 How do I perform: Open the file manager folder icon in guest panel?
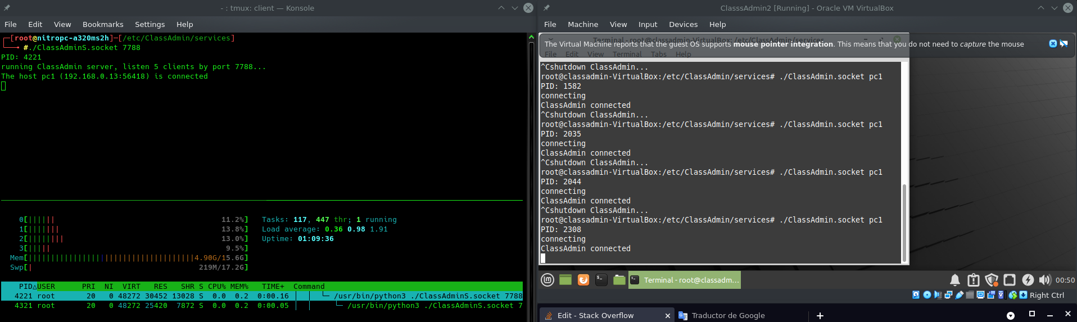619,280
